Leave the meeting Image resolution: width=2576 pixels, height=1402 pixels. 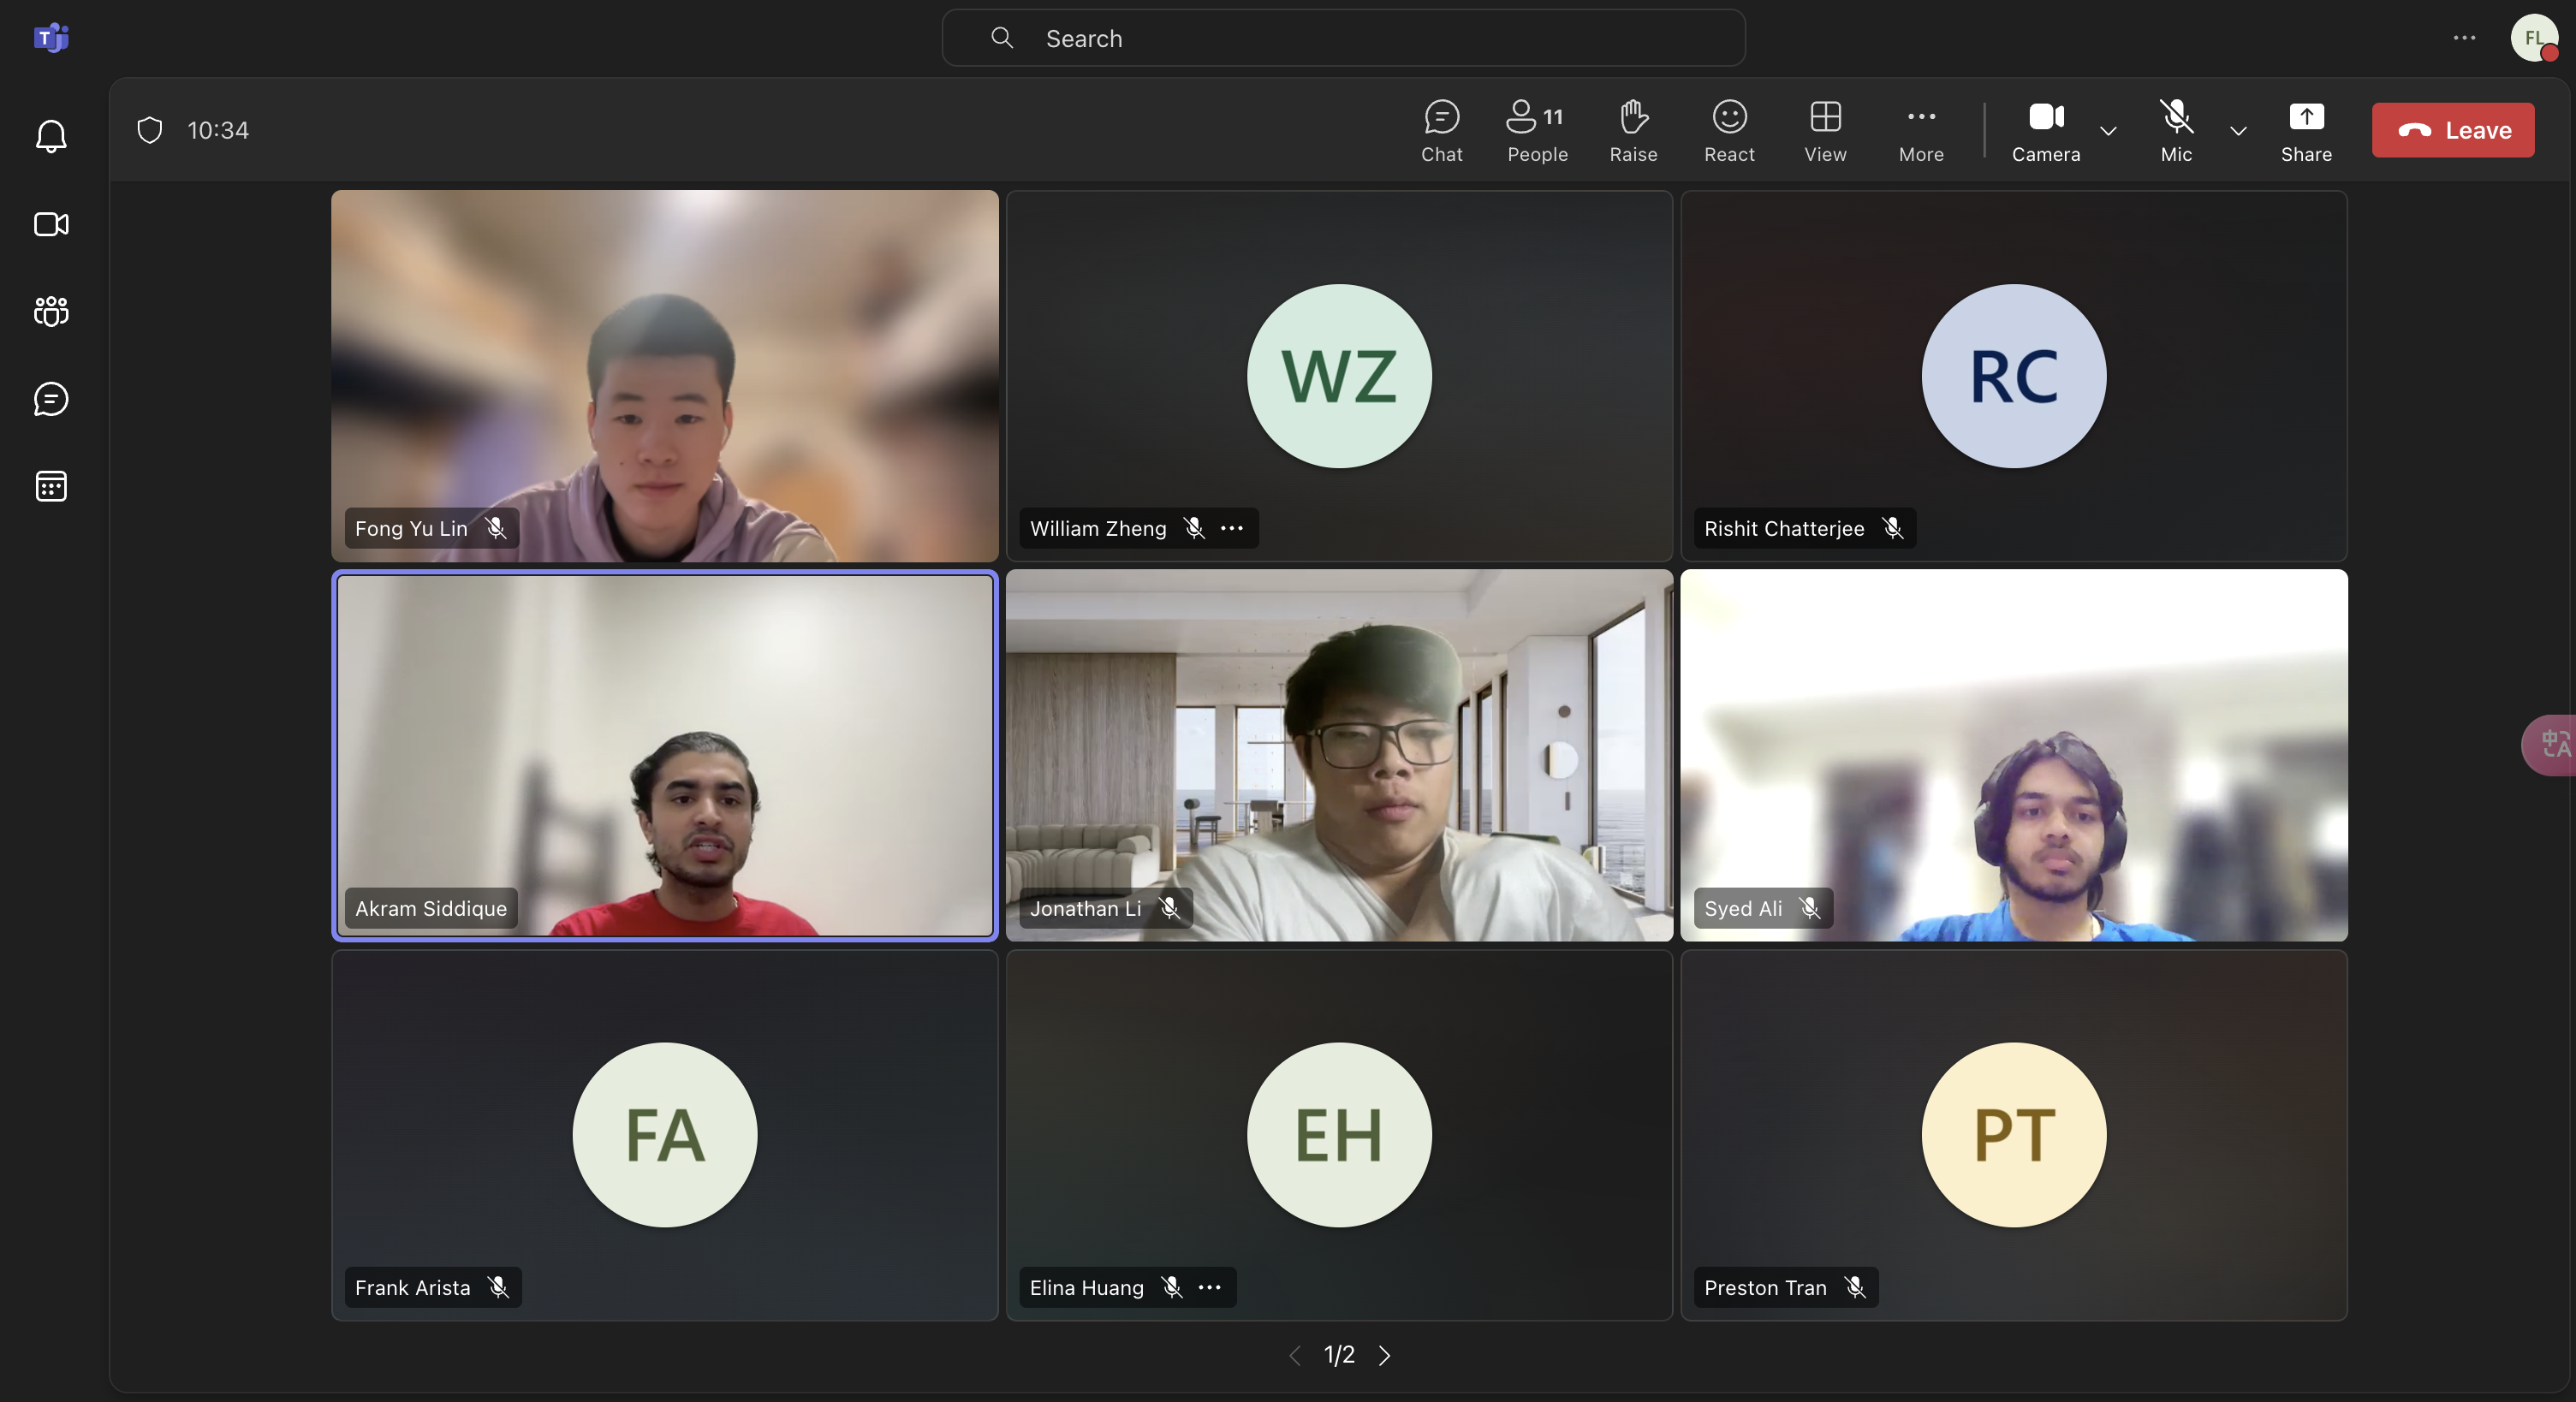coord(2453,130)
